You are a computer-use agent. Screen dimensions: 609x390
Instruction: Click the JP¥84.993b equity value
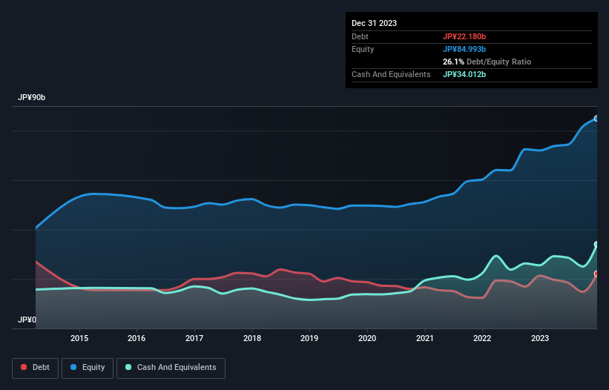pyautogui.click(x=464, y=49)
